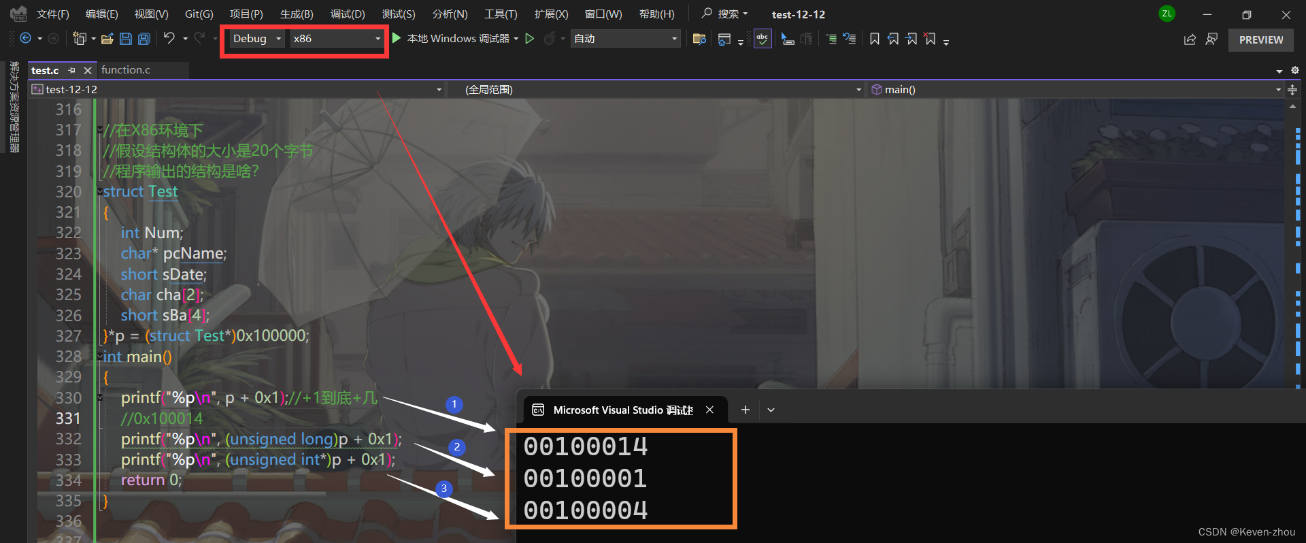
Task: Click line number 331 in the gutter
Action: [x=68, y=418]
